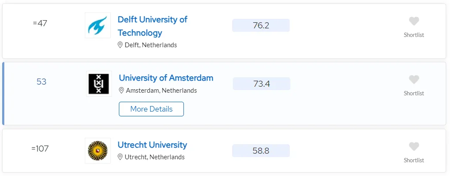450x176 pixels.
Task: Shortlist Delft University of Technology heart icon
Action: click(x=414, y=21)
